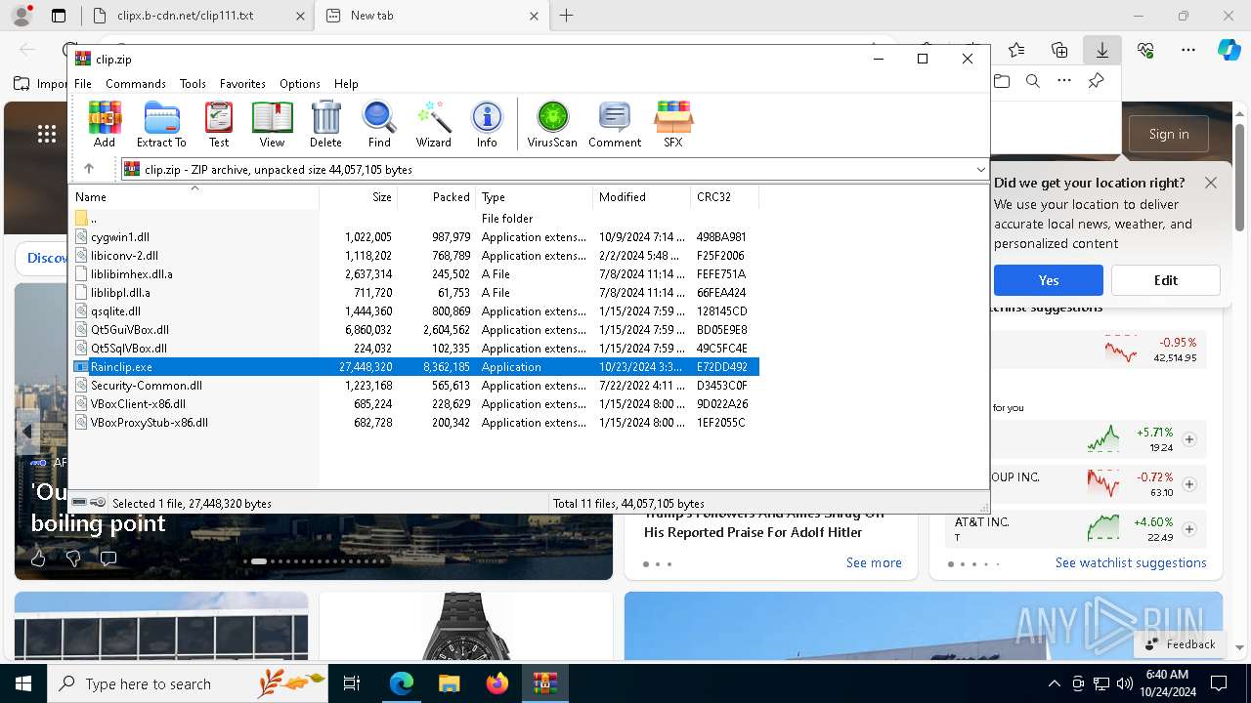Switch to the New tab tab
Screen dimensions: 1251x703
432,16
